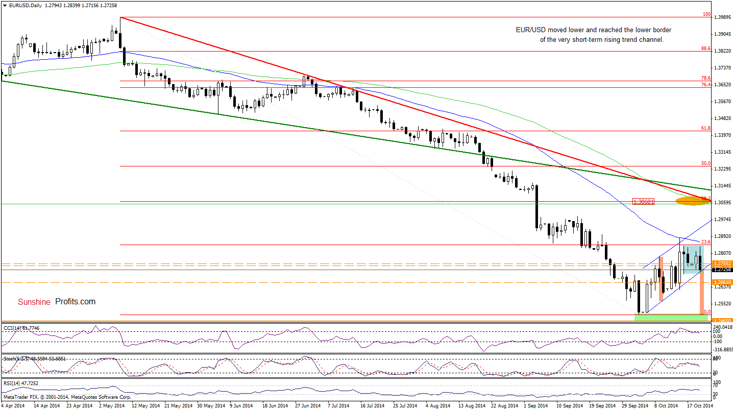Screen dimensions: 733x410
Task: Click the 1.32295 price axis label
Action: pos(722,169)
